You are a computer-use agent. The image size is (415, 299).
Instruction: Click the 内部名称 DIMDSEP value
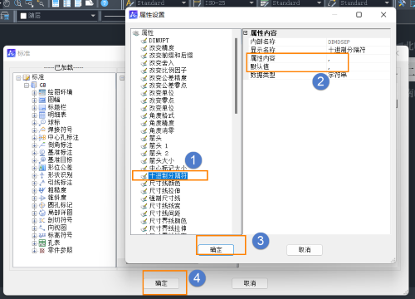point(339,42)
